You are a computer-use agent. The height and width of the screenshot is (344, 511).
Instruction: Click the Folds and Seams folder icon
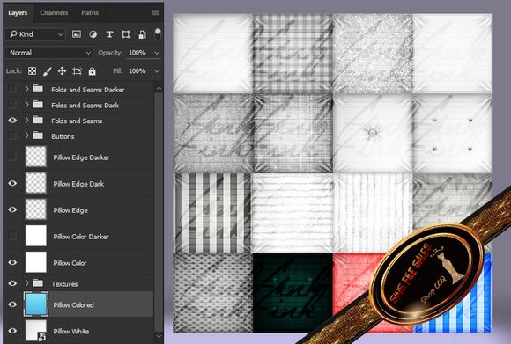(38, 120)
